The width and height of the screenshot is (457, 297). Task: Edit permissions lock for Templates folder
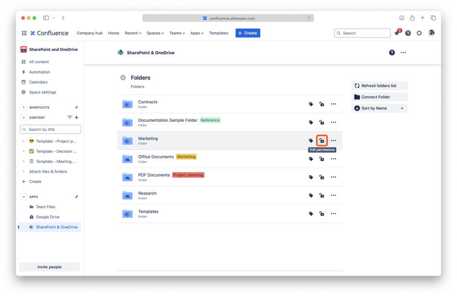pyautogui.click(x=322, y=214)
